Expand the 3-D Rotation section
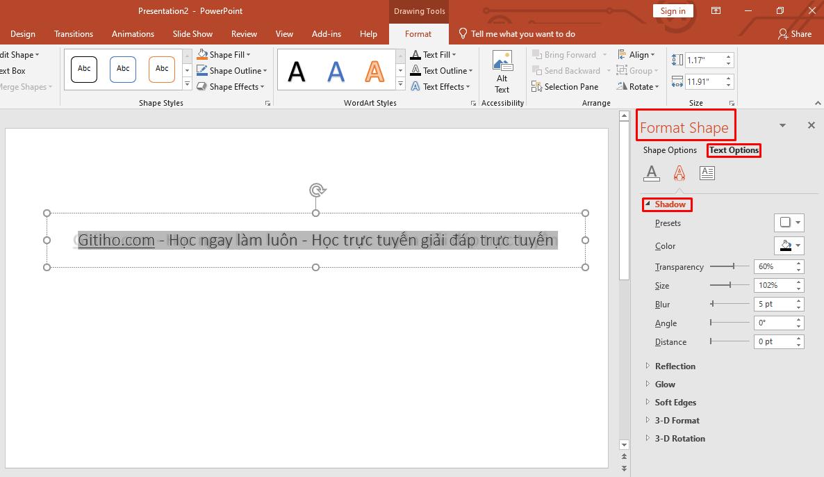The image size is (824, 477). (679, 438)
